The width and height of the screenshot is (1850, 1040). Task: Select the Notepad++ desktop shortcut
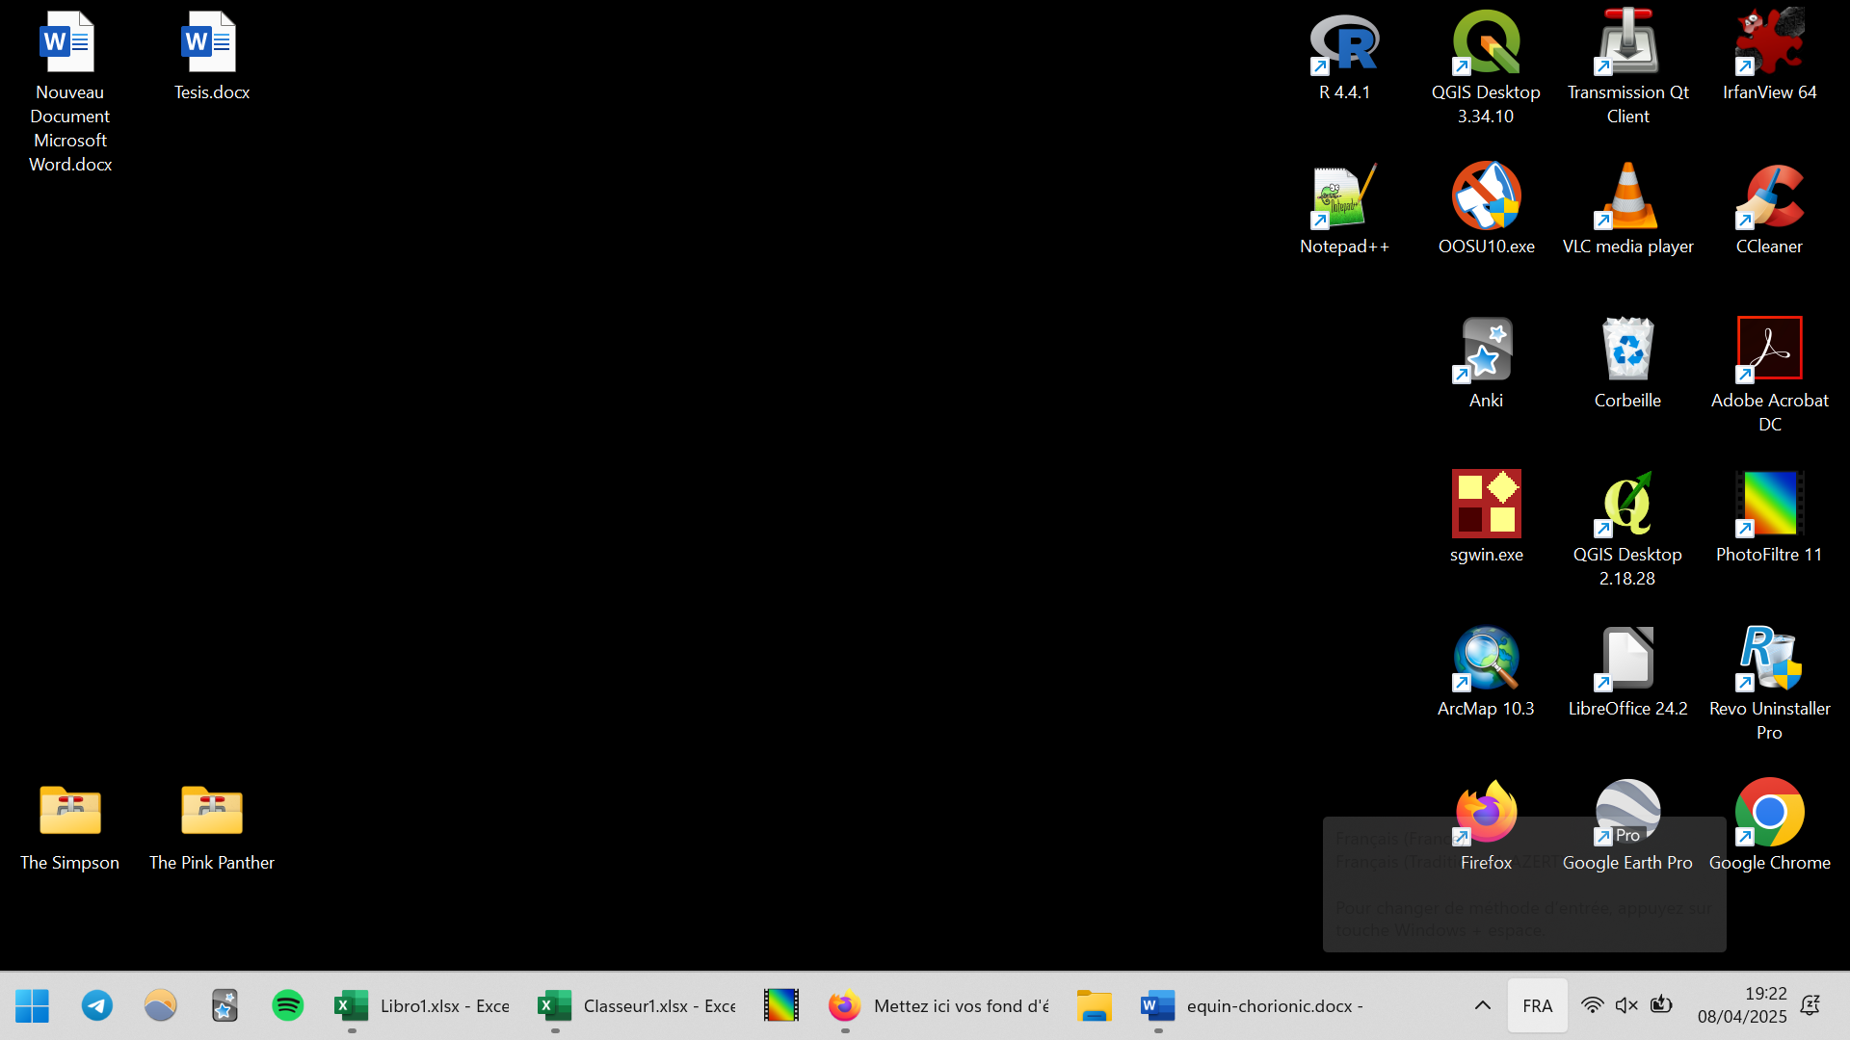click(1344, 209)
